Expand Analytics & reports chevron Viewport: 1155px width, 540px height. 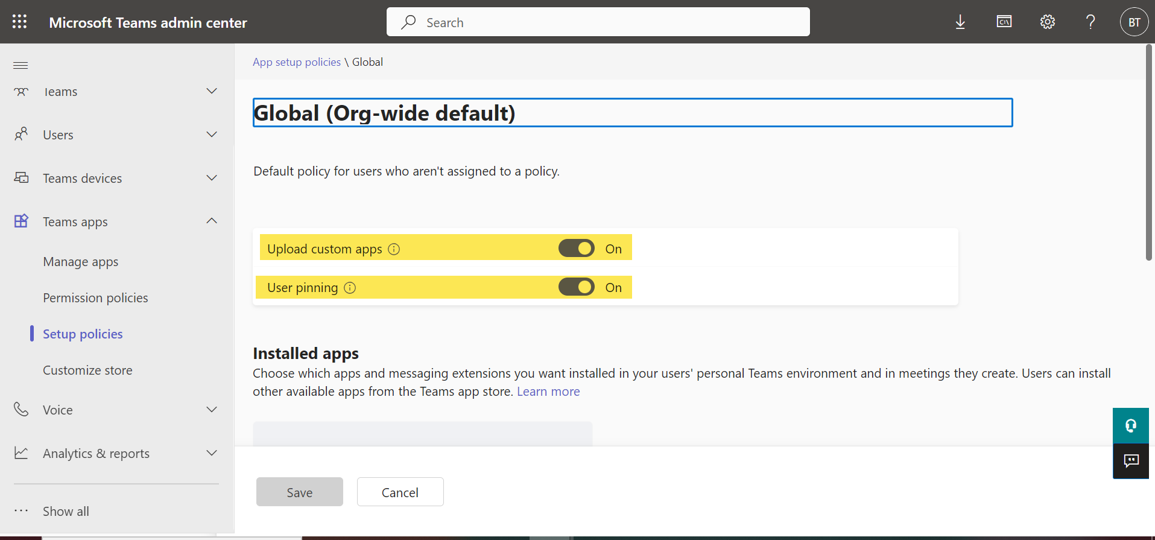click(x=212, y=453)
